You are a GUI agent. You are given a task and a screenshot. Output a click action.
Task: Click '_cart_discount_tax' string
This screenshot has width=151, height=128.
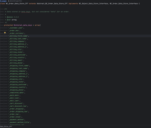18,106
